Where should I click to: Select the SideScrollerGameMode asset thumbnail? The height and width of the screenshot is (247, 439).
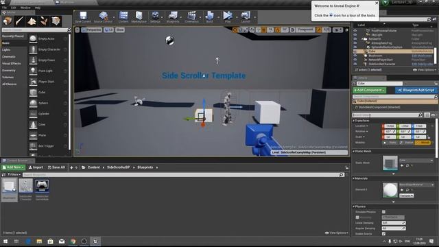42,186
